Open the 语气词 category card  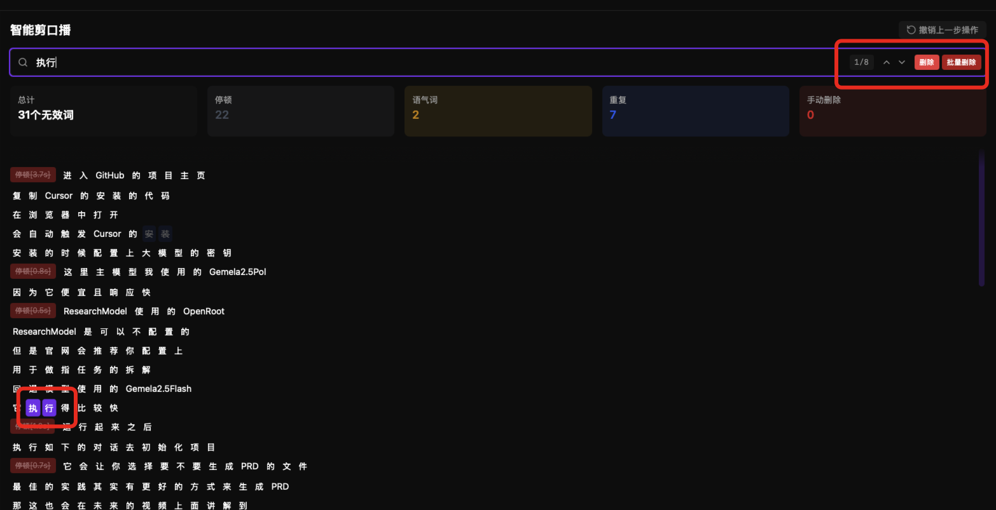[x=498, y=111]
